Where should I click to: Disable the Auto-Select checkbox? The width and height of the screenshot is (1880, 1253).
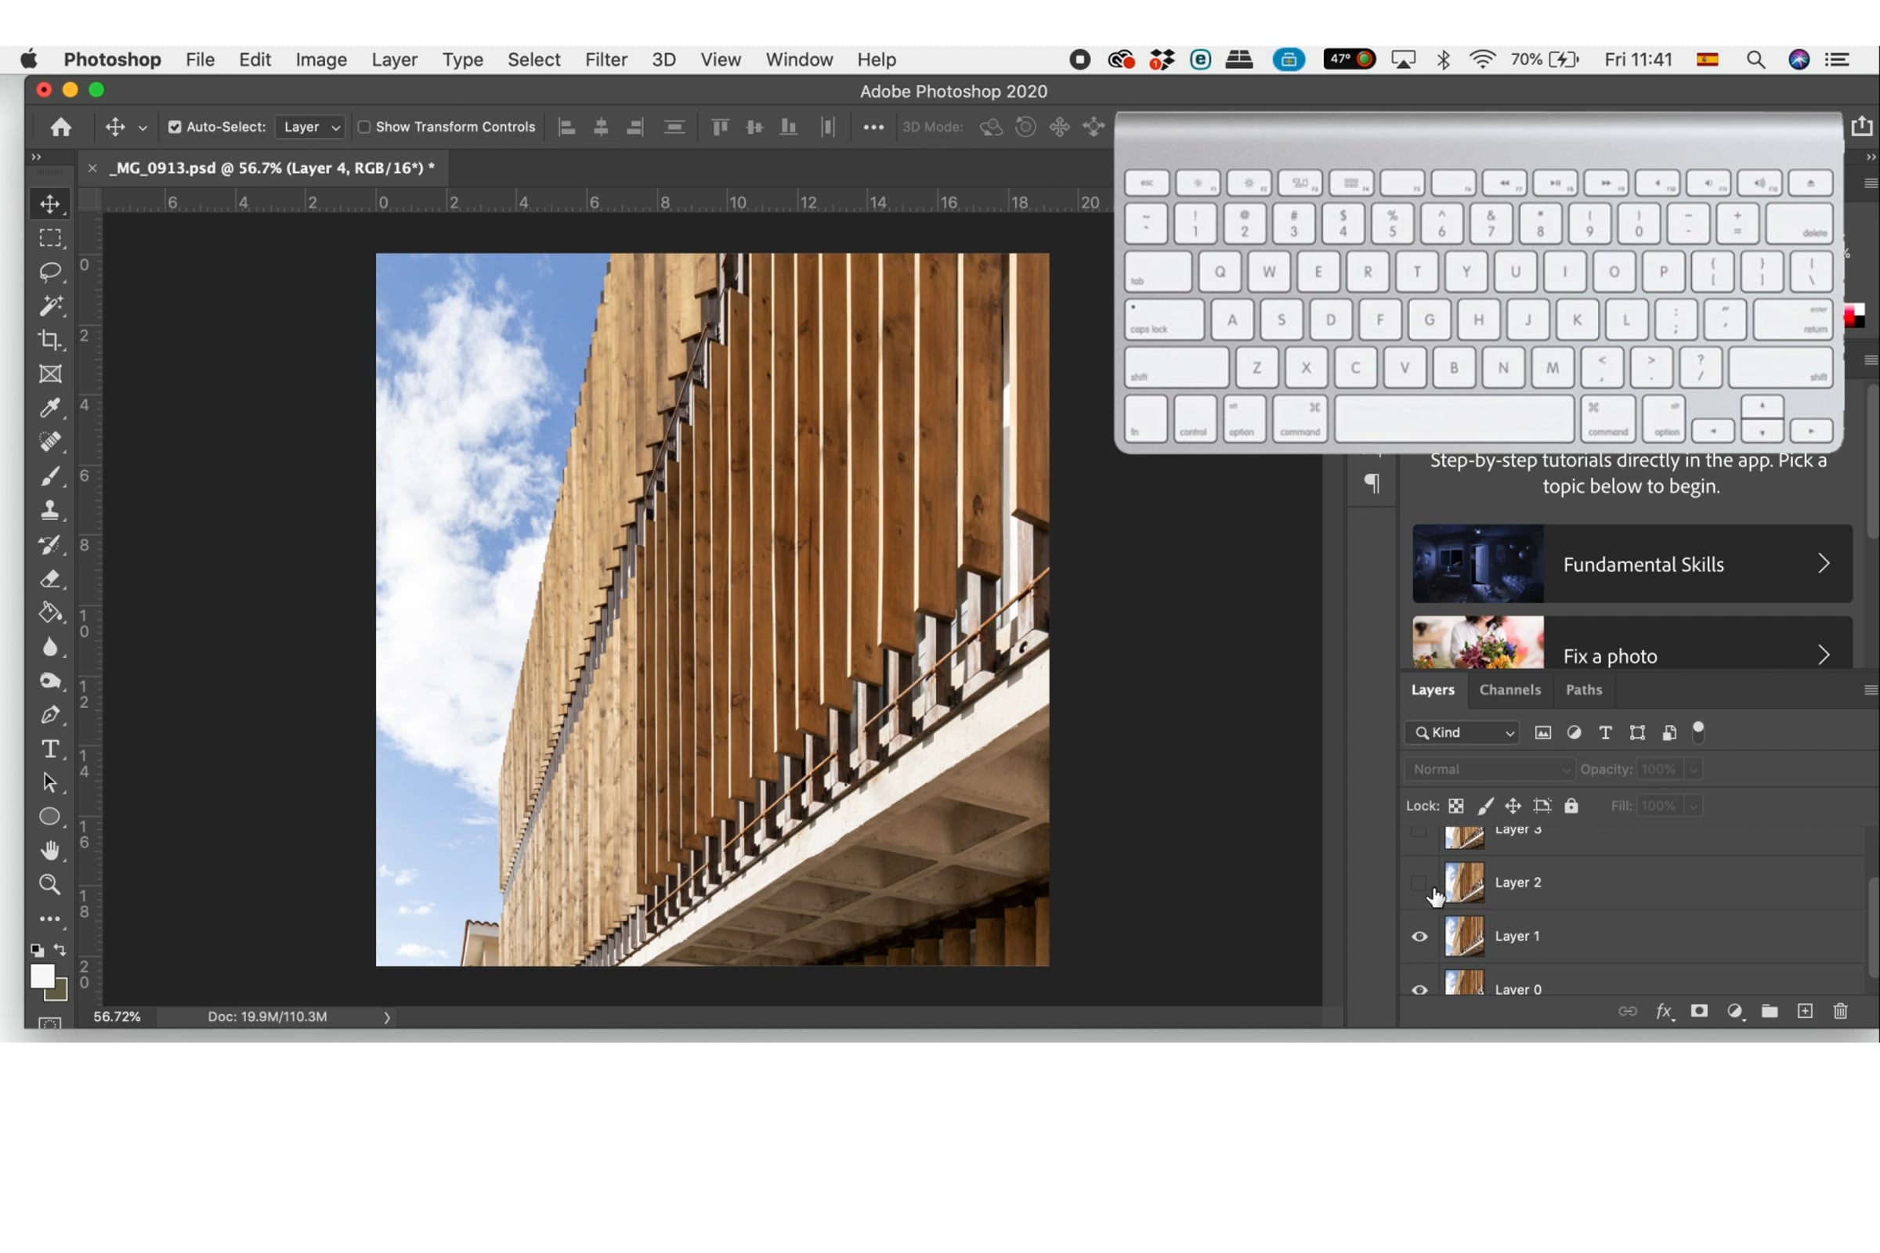[x=175, y=127]
